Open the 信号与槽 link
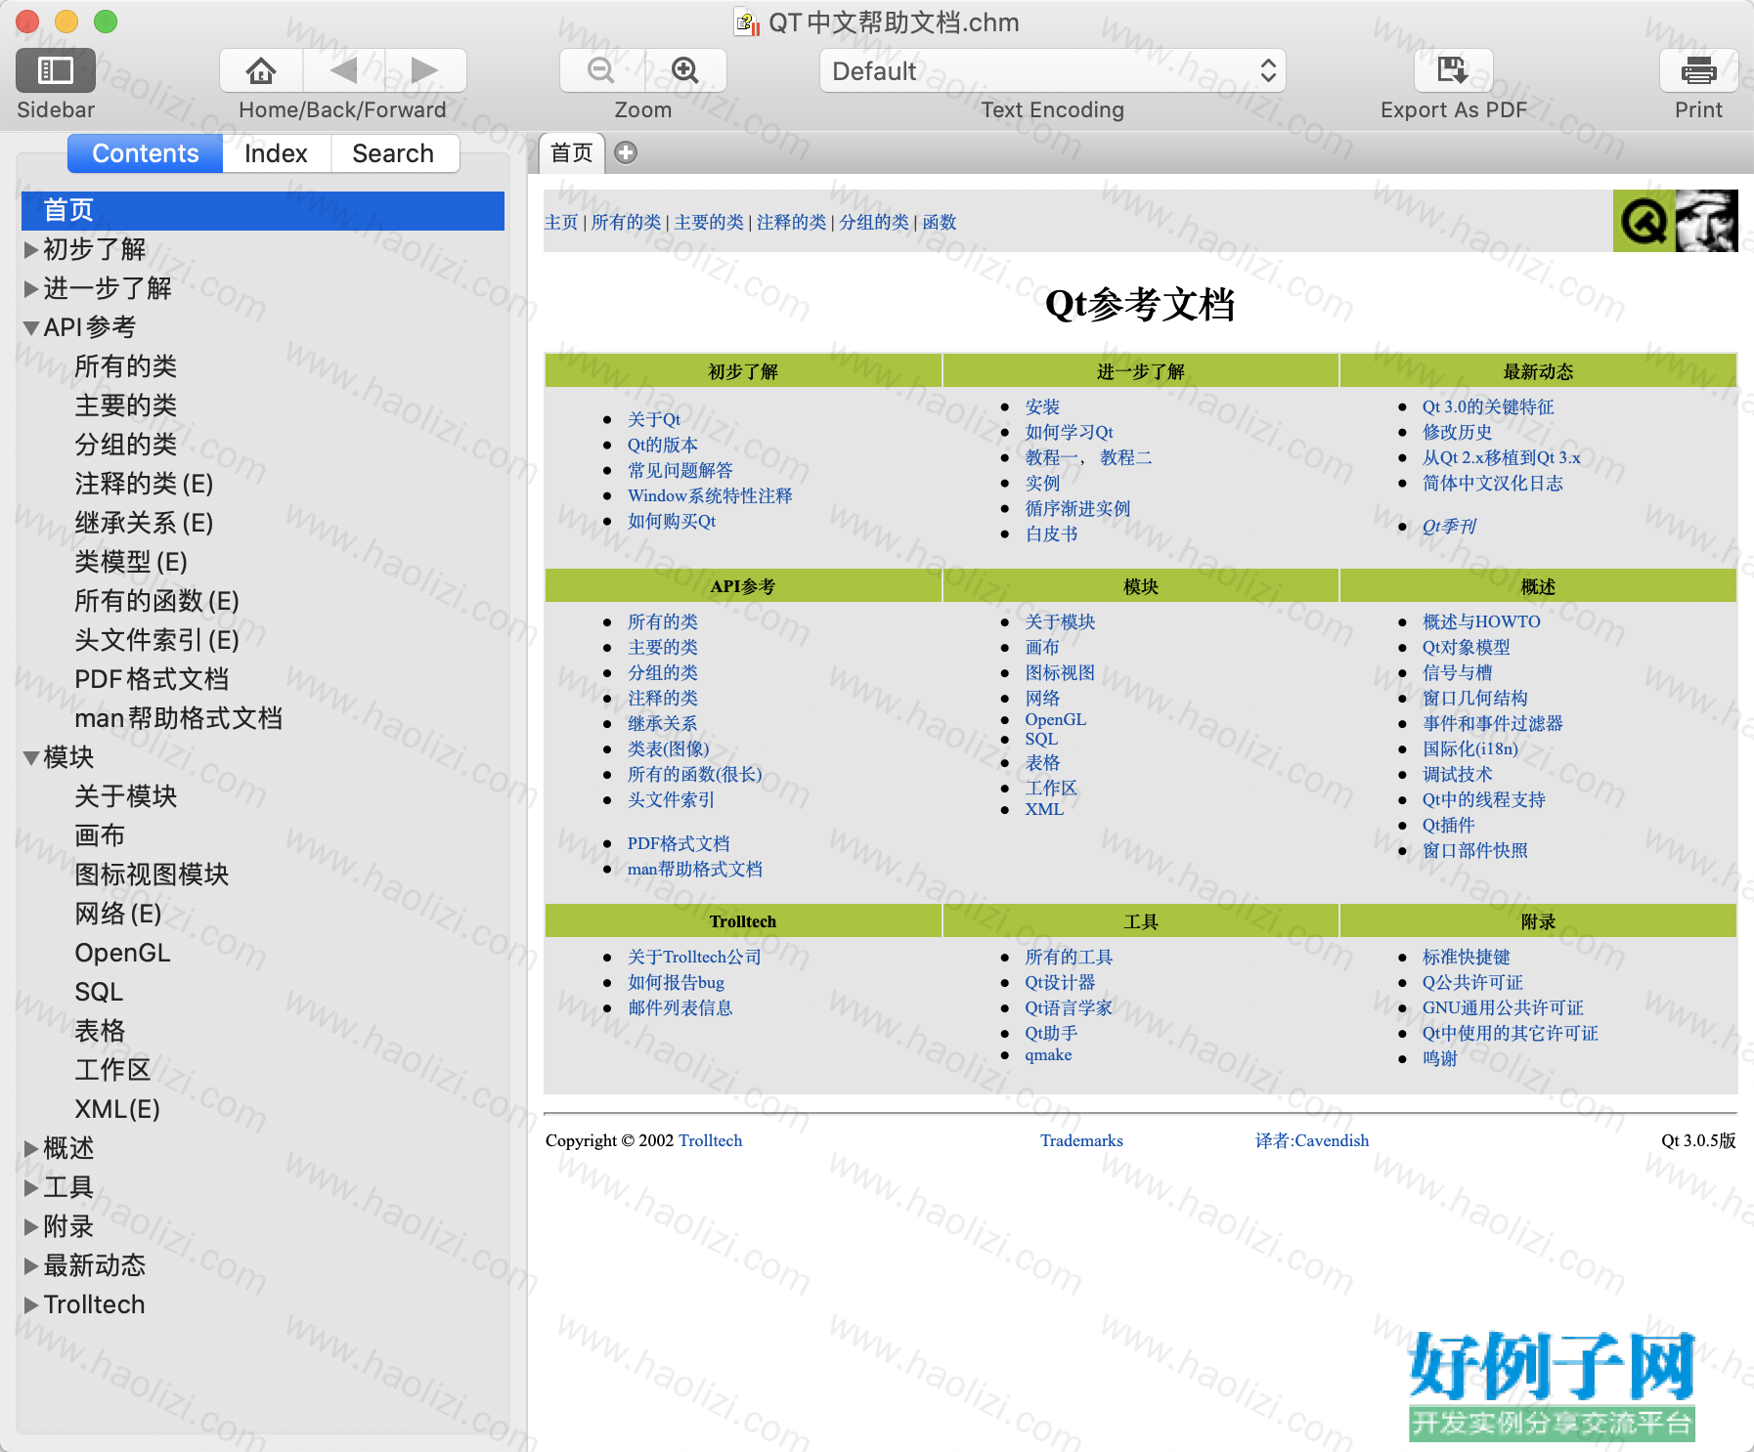Viewport: 1754px width, 1452px height. pyautogui.click(x=1457, y=672)
